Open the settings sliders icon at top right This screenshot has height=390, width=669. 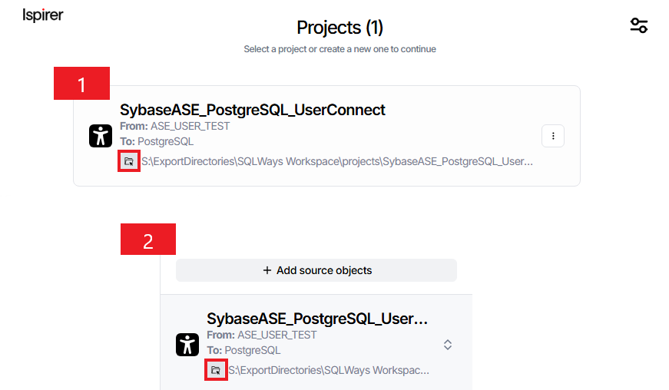pyautogui.click(x=638, y=25)
